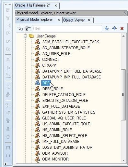Clear filter with red X icon
128x167 pixels.
click(x=122, y=28)
